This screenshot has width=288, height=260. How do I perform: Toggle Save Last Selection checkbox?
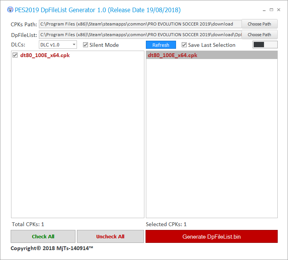(x=184, y=45)
